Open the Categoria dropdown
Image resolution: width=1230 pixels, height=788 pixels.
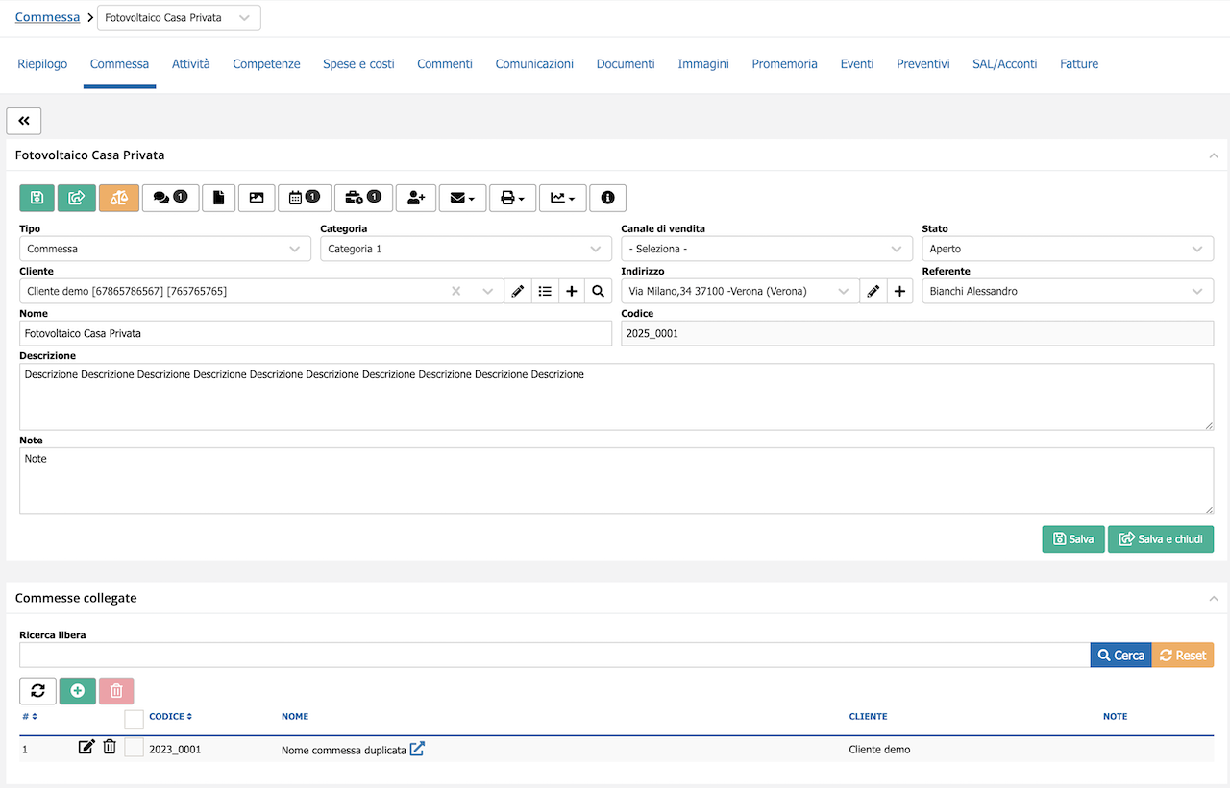pyautogui.click(x=466, y=249)
